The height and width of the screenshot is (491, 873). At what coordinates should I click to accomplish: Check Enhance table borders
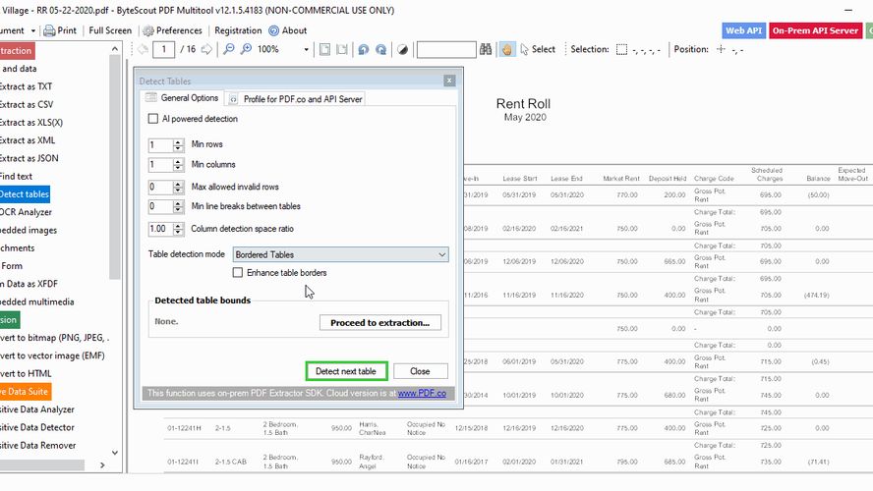tap(238, 272)
